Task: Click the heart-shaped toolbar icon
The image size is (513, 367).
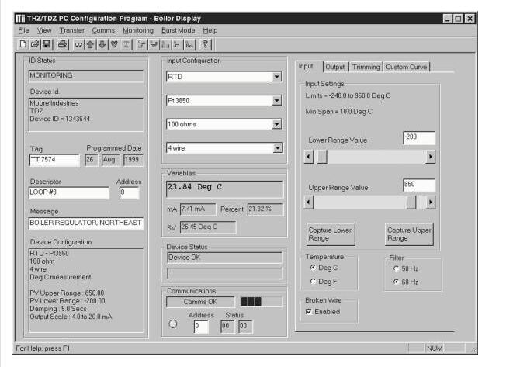Action: pyautogui.click(x=114, y=44)
